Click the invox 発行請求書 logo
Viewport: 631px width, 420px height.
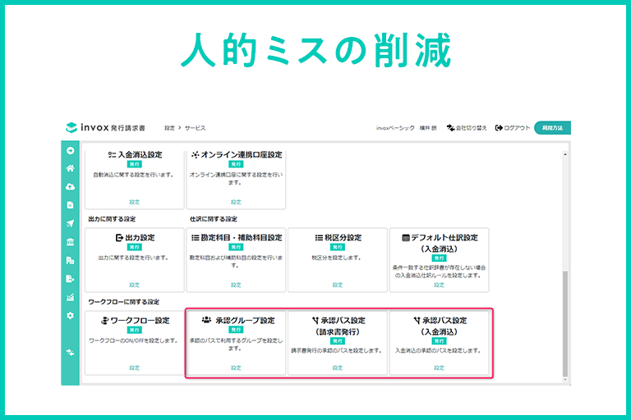106,128
